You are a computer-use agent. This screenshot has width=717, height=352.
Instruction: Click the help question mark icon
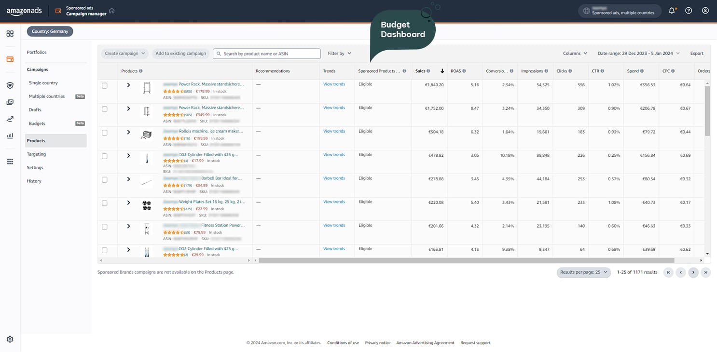click(689, 11)
